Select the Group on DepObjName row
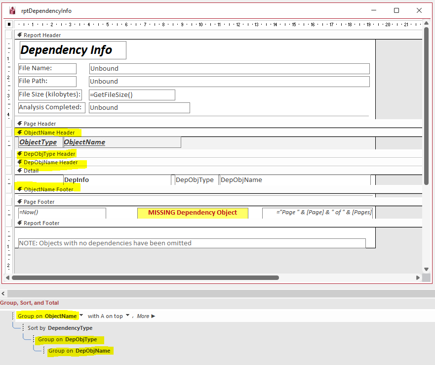 pyautogui.click(x=79, y=351)
